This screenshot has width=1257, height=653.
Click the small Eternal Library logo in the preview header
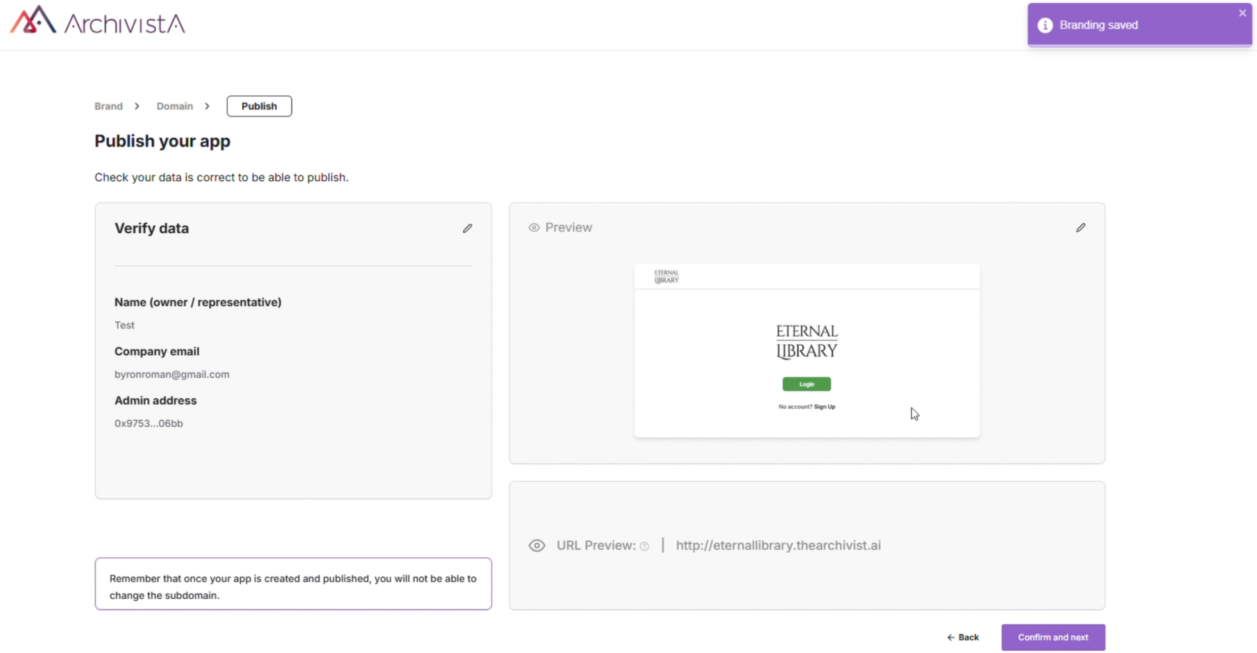pyautogui.click(x=666, y=277)
